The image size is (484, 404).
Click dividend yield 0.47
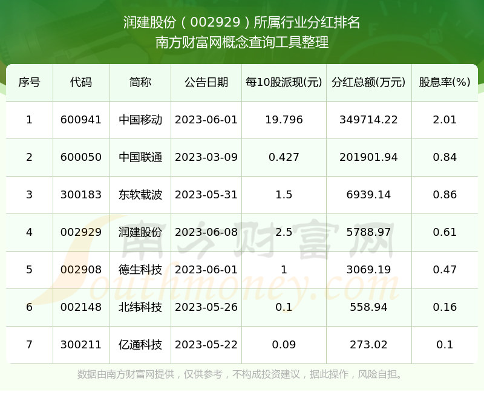click(445, 270)
